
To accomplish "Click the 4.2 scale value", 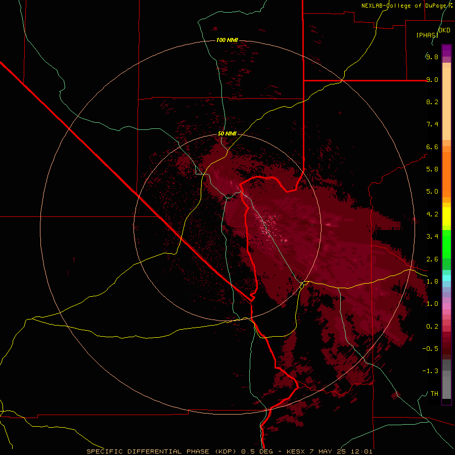I will [432, 214].
